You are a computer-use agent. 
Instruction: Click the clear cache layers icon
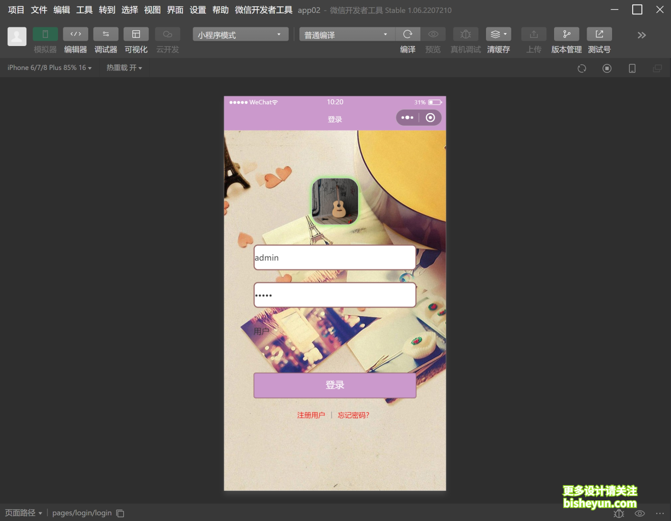[x=498, y=34]
